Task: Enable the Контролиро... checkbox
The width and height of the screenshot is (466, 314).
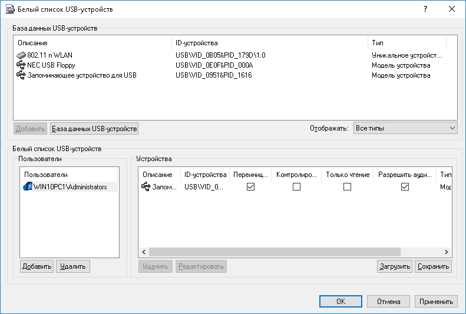Action: pos(296,187)
